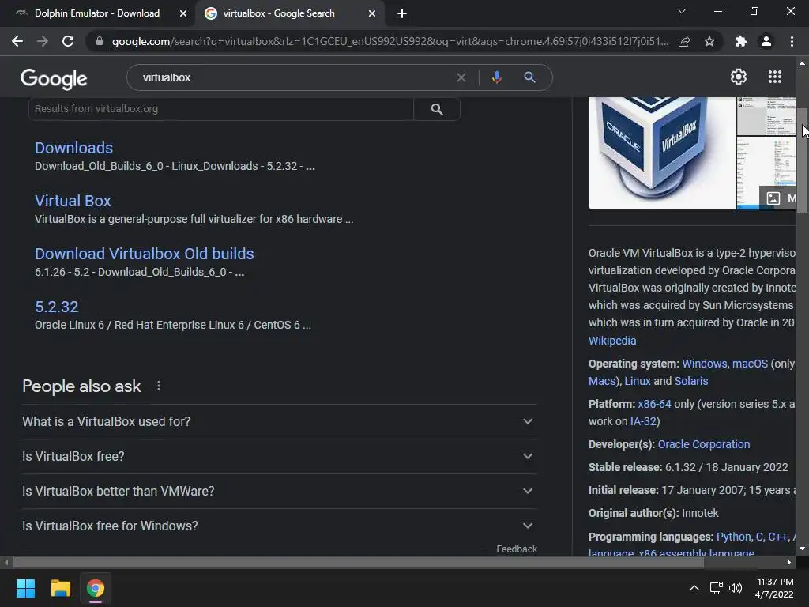Viewport: 809px width, 607px height.
Task: Open Chrome extensions puzzle icon
Action: 741,41
